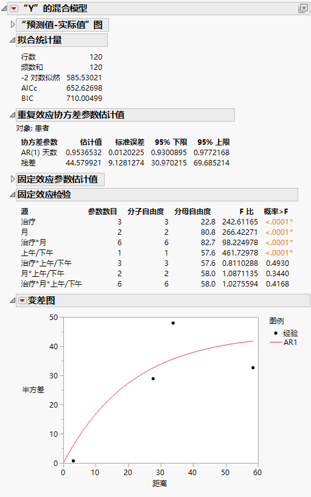Click the p-value 0.4930
This screenshot has width=311, height=497.
(278, 263)
